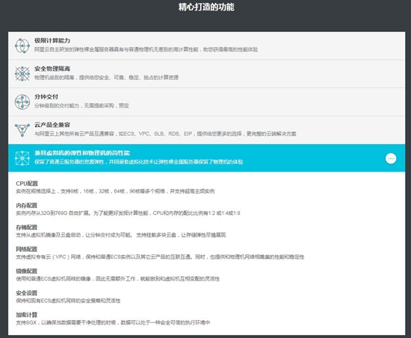Click the 存储配置 section title

point(26,228)
